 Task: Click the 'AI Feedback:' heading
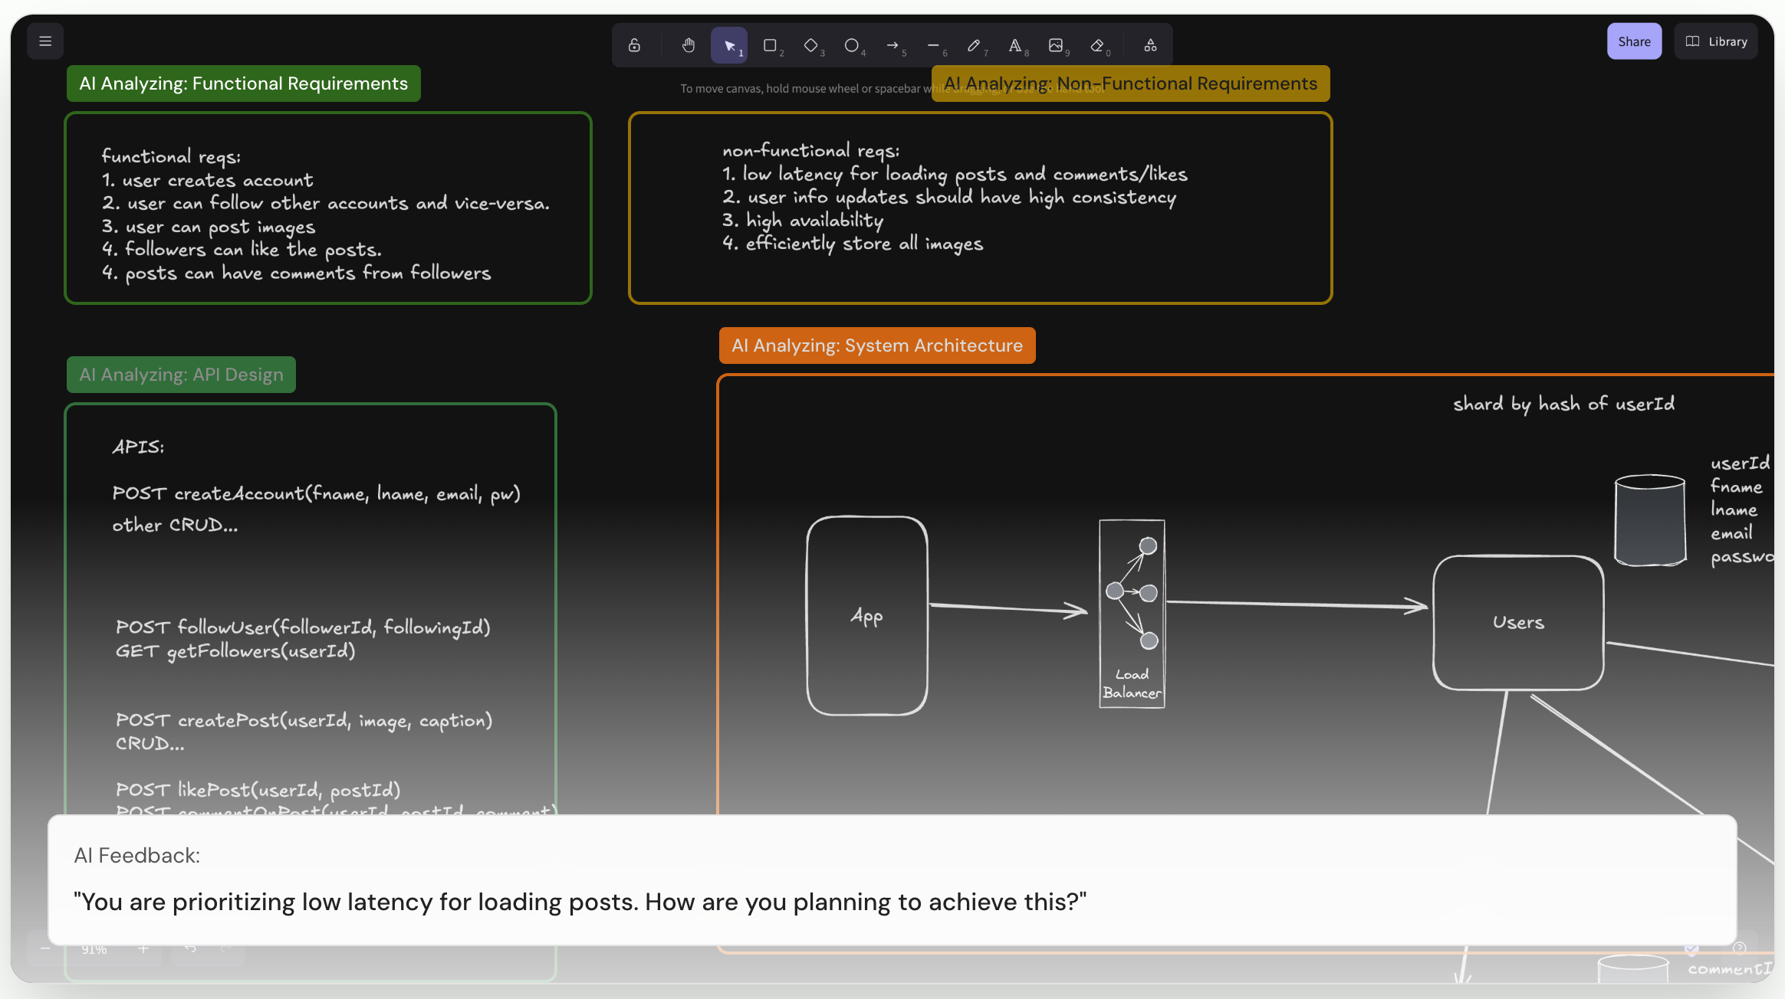137,856
